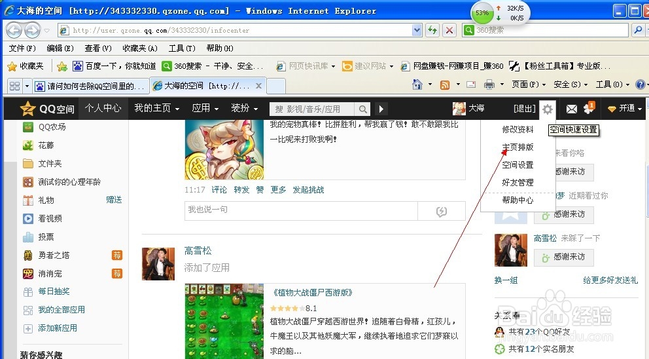The width and height of the screenshot is (649, 359).
Task: Print the page with the printer icon
Action: pos(489,85)
